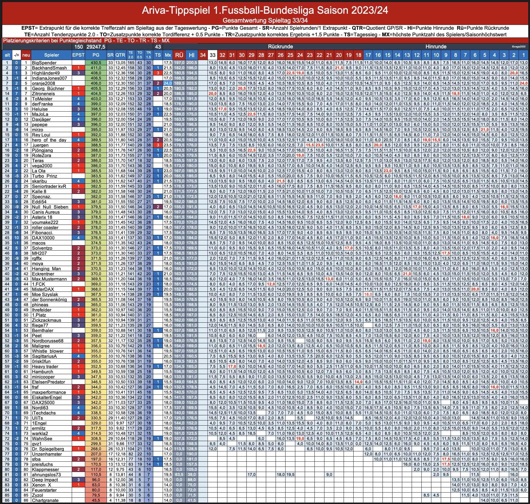Click player name Hanging_Man
The image size is (530, 504).
point(46,269)
